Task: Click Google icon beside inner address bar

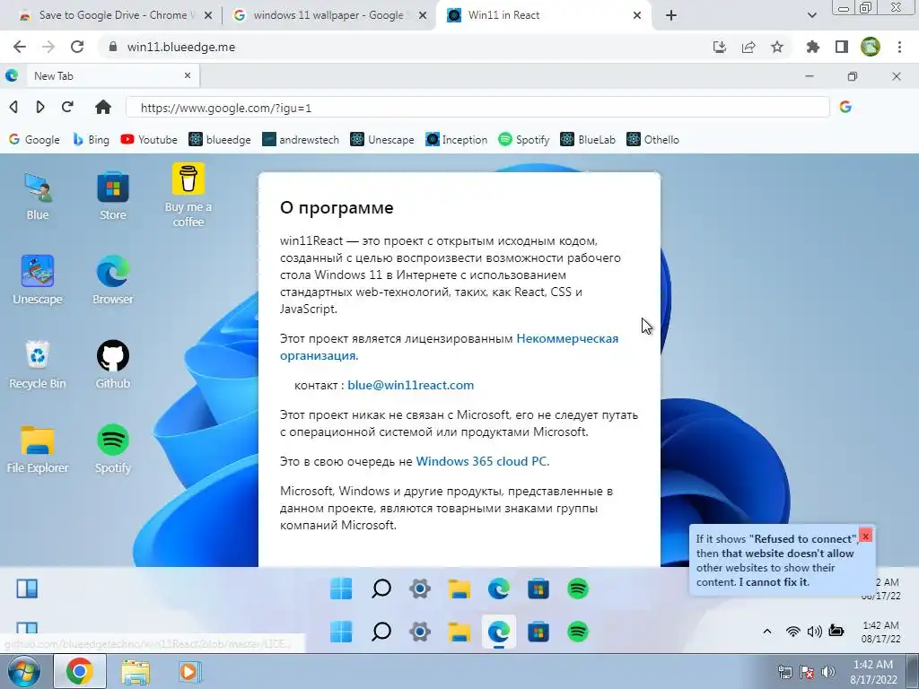Action: click(x=845, y=107)
